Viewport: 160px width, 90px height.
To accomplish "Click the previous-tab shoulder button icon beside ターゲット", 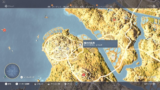I will pyautogui.click(x=49, y=7).
